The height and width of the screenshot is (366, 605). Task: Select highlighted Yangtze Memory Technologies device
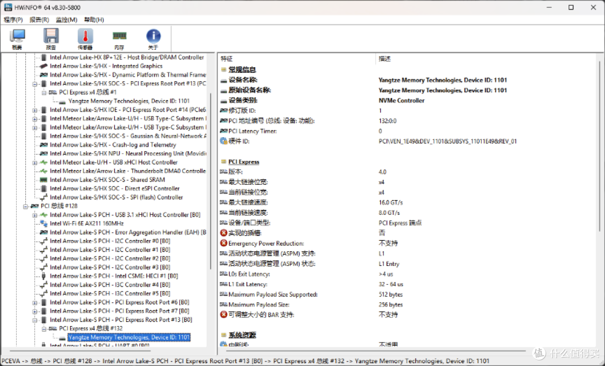[x=129, y=337]
